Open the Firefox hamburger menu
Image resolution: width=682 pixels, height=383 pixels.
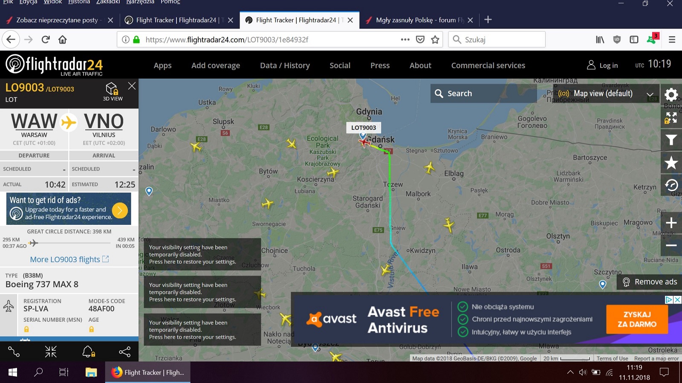(672, 40)
